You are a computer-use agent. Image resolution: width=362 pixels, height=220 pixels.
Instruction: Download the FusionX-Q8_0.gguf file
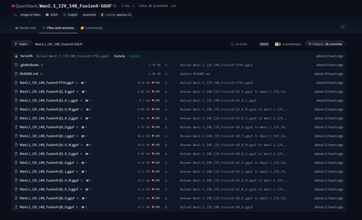coord(166,207)
